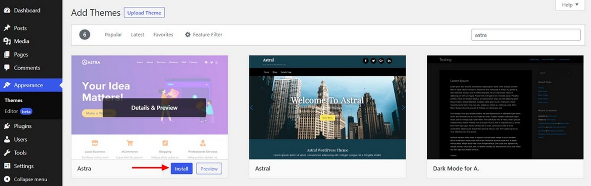Preview the Astra theme
591x186 pixels.
tap(209, 168)
